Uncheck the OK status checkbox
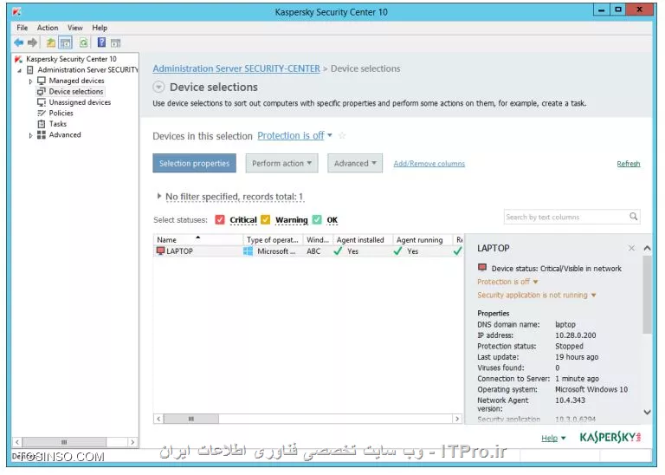Image resolution: width=665 pixels, height=475 pixels. click(317, 219)
